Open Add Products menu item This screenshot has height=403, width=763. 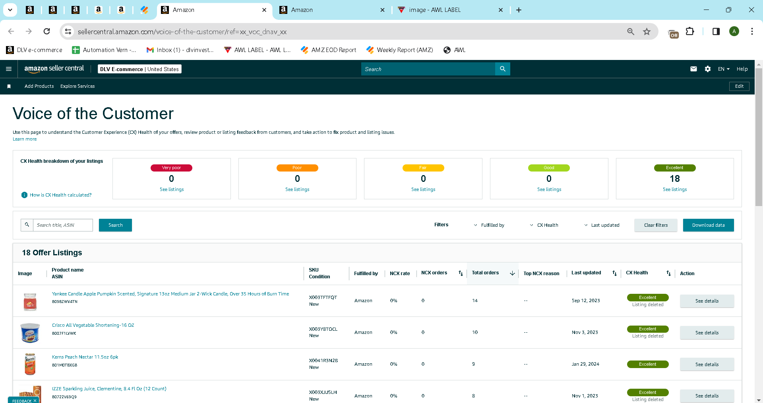39,86
